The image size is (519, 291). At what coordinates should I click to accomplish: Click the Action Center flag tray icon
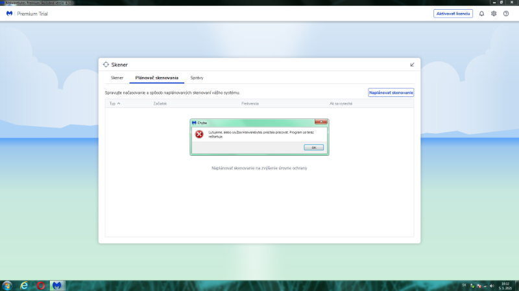click(x=479, y=286)
